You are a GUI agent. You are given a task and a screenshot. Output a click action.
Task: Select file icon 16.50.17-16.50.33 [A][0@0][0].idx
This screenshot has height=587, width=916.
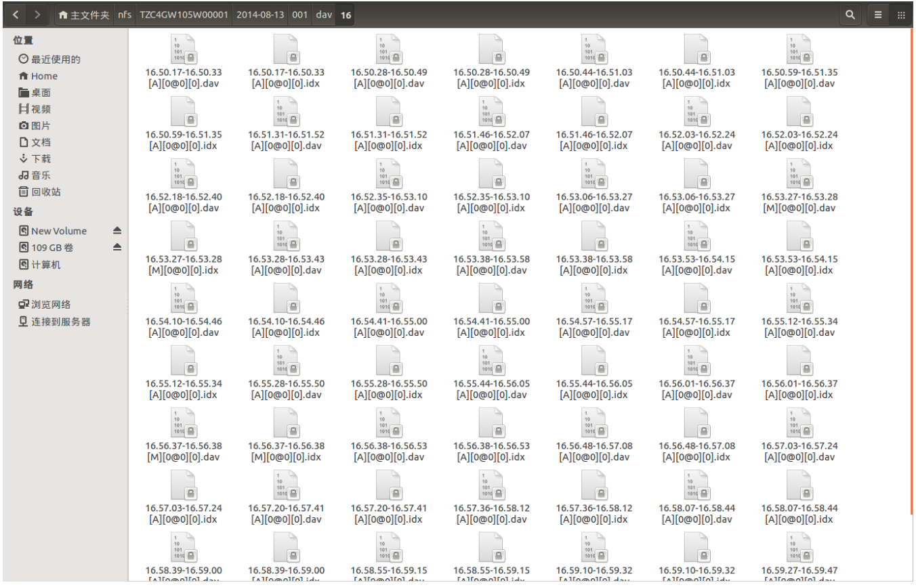(286, 49)
